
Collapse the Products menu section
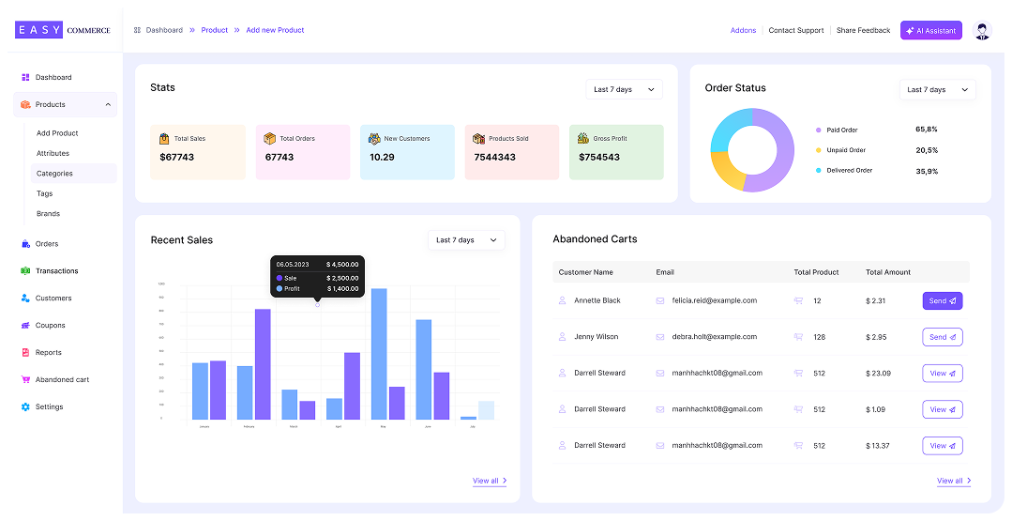pyautogui.click(x=108, y=105)
